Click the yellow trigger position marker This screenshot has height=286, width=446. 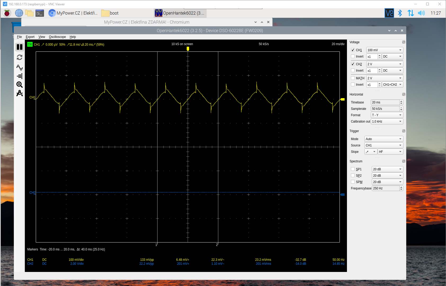tap(188, 49)
